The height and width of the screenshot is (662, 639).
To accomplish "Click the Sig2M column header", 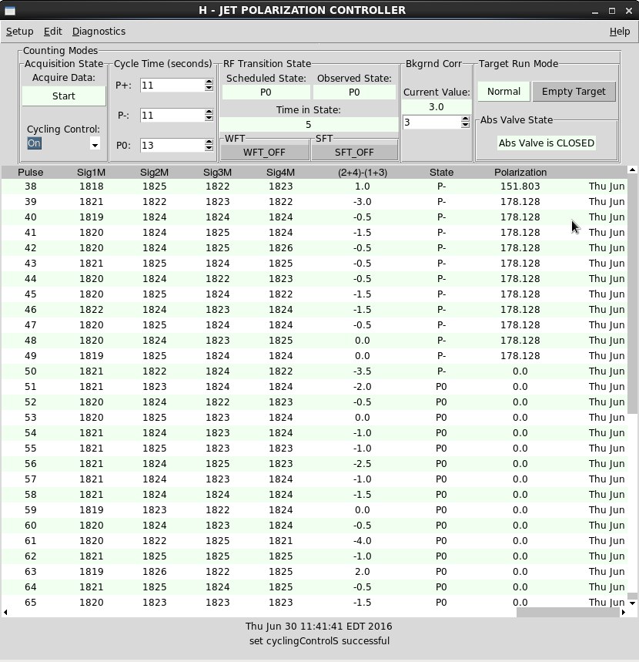I will pos(155,173).
